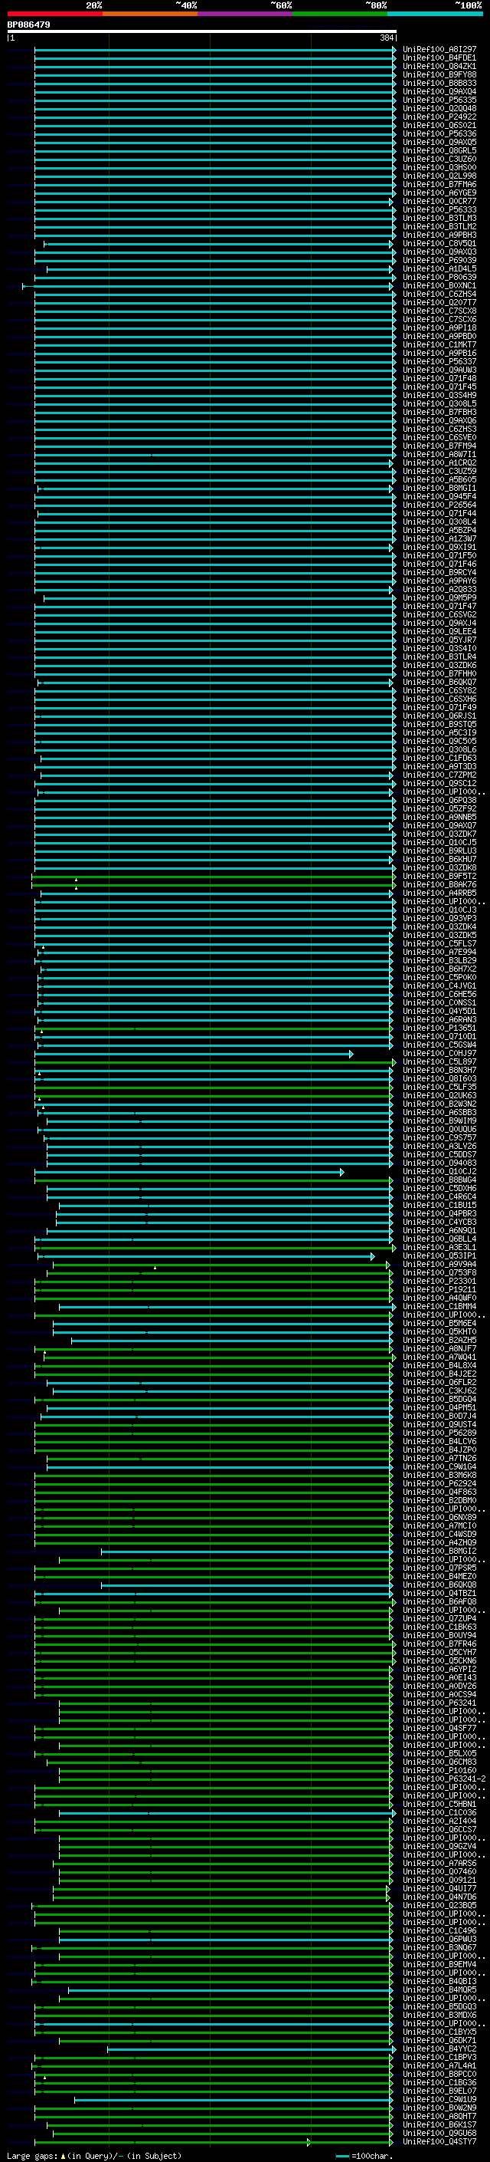The width and height of the screenshot is (490, 2162).
Task: Select the UniRef100_Q93VP3 label
Action: click(x=439, y=918)
